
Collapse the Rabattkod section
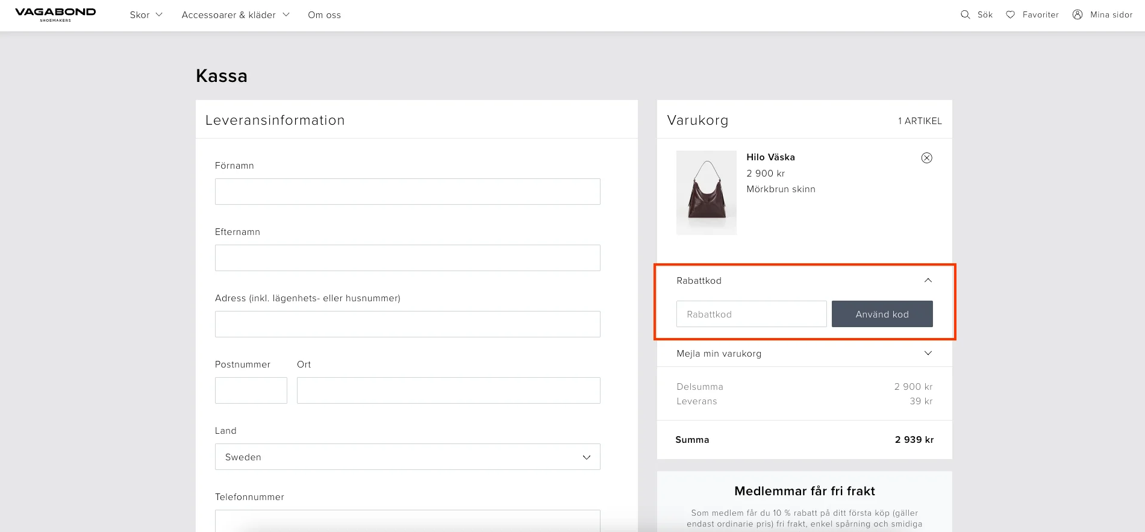[928, 280]
